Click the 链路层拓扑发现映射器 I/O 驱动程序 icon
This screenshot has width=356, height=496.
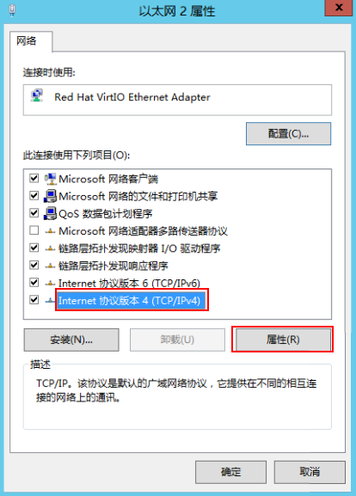coord(50,248)
